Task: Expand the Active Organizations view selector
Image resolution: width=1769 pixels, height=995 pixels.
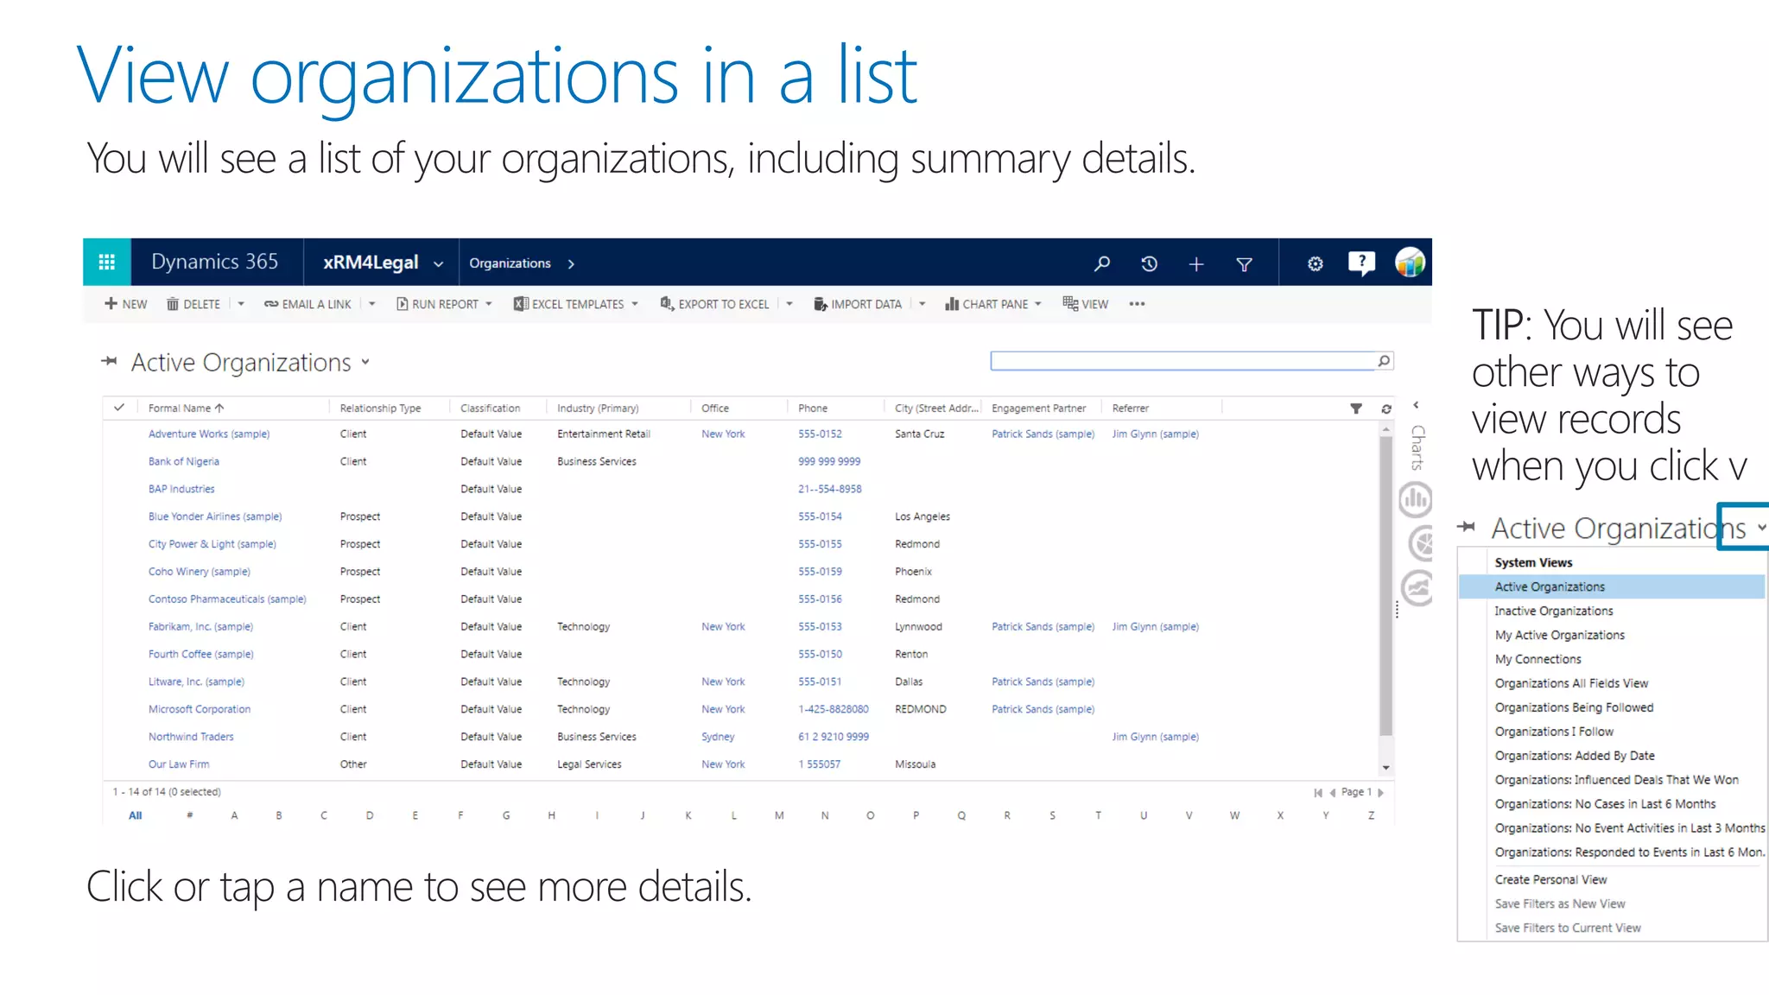Action: pyautogui.click(x=365, y=363)
